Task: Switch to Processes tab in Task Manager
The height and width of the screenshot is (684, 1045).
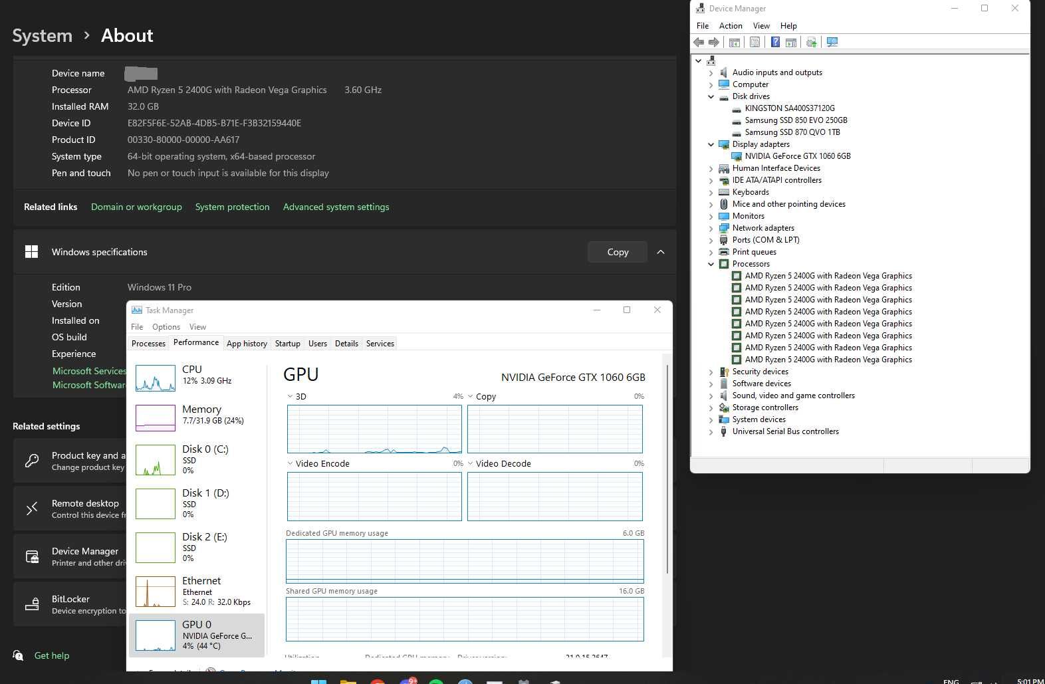Action: click(x=148, y=344)
